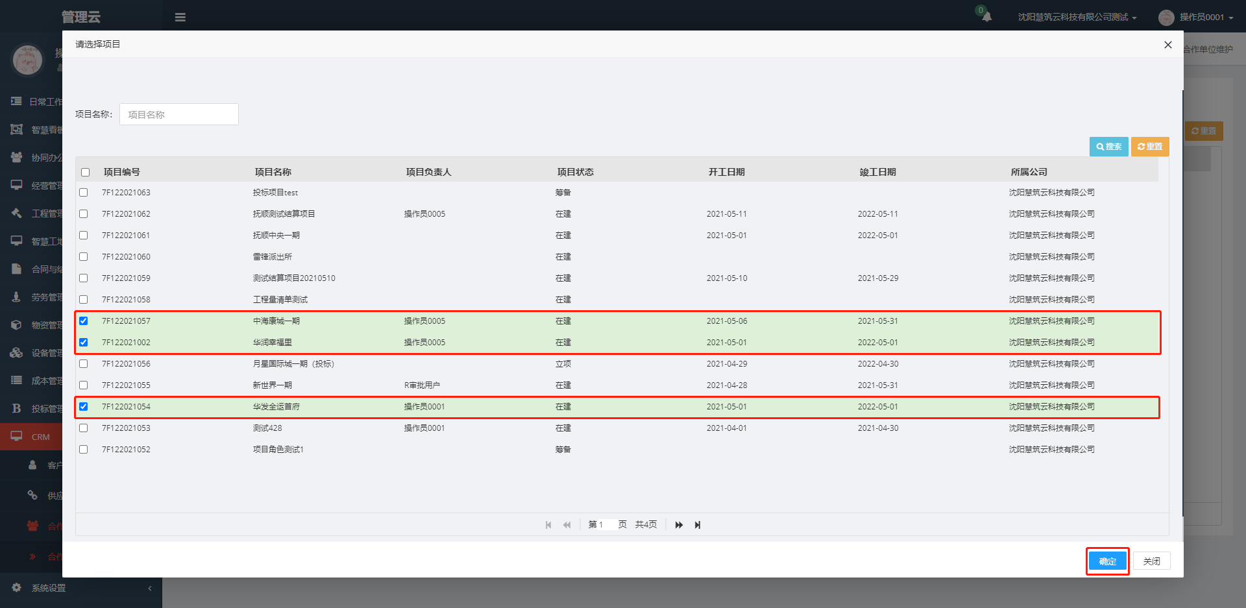Go to last page pagination icon
Screen dimensions: 1246x608
(x=698, y=525)
